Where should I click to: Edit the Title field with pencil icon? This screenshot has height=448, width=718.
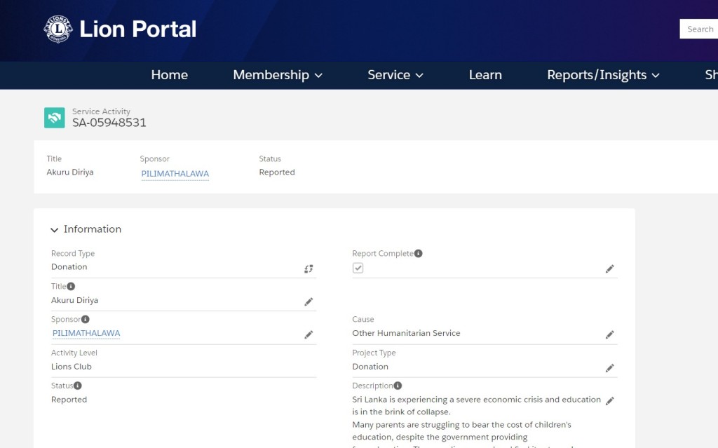(309, 301)
